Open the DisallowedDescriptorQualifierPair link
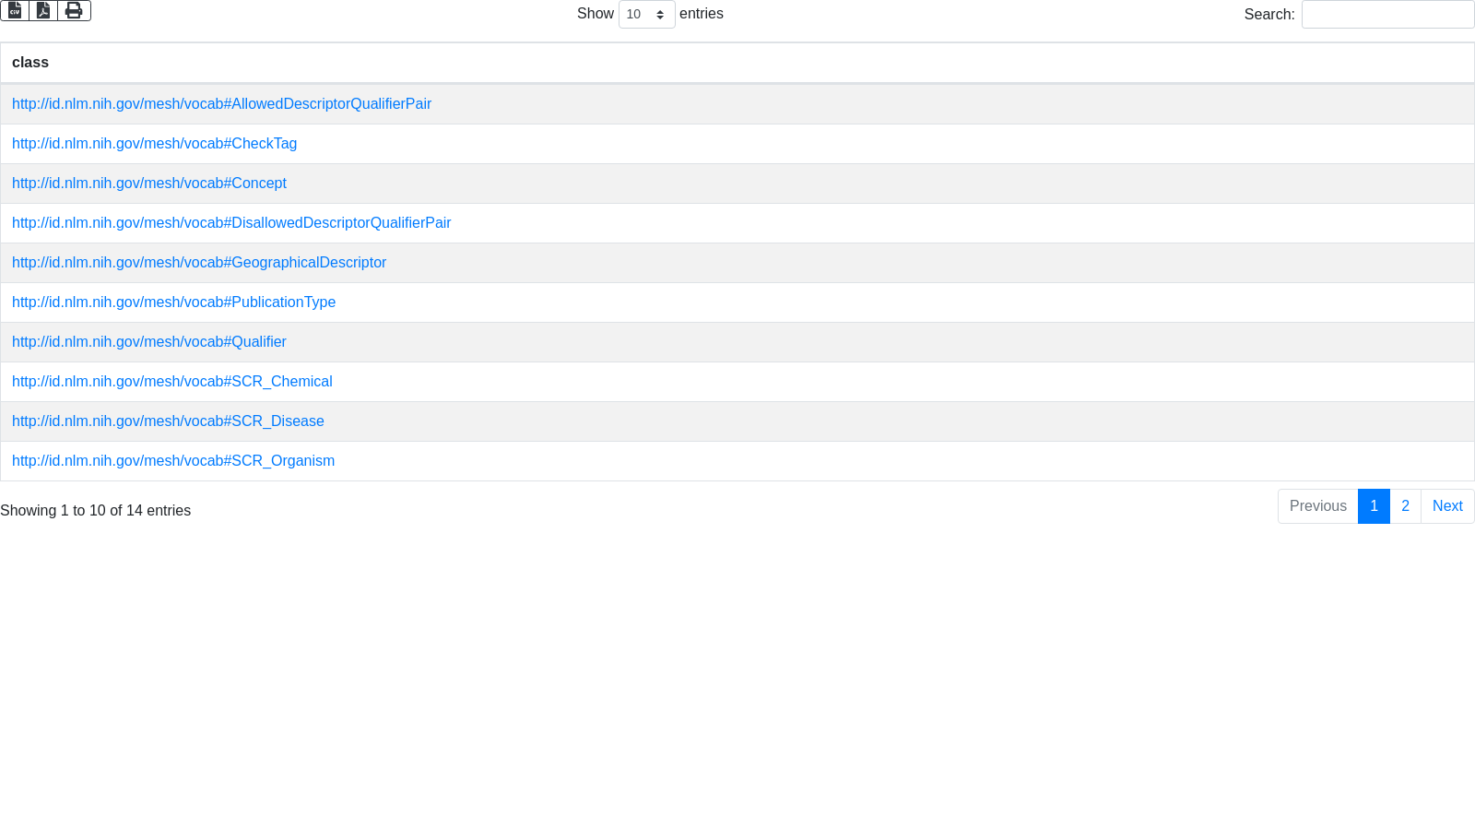 [x=231, y=223]
